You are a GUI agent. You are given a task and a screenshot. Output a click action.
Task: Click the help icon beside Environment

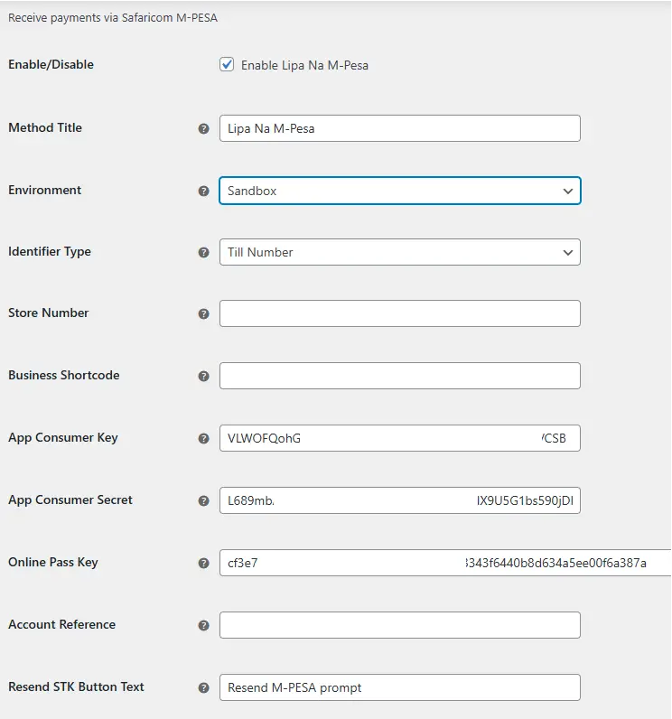(203, 191)
